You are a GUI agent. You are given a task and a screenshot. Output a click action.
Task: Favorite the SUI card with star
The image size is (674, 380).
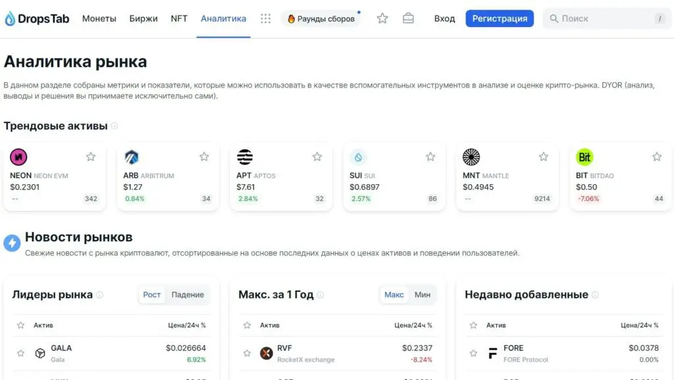point(430,156)
